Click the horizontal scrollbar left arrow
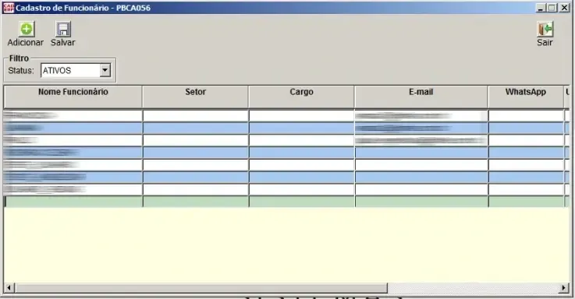 (9, 287)
